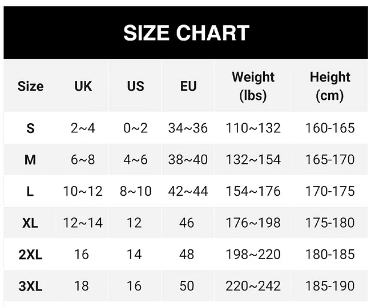Select the 198~220 weight cell
The image size is (371, 307).
253,255
